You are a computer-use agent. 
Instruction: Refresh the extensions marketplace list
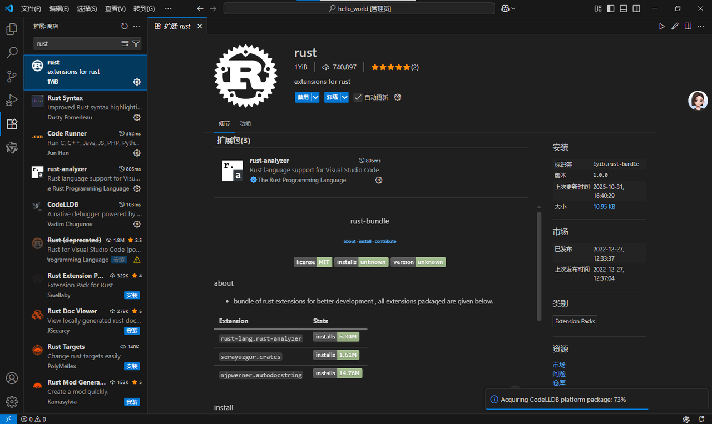[125, 26]
